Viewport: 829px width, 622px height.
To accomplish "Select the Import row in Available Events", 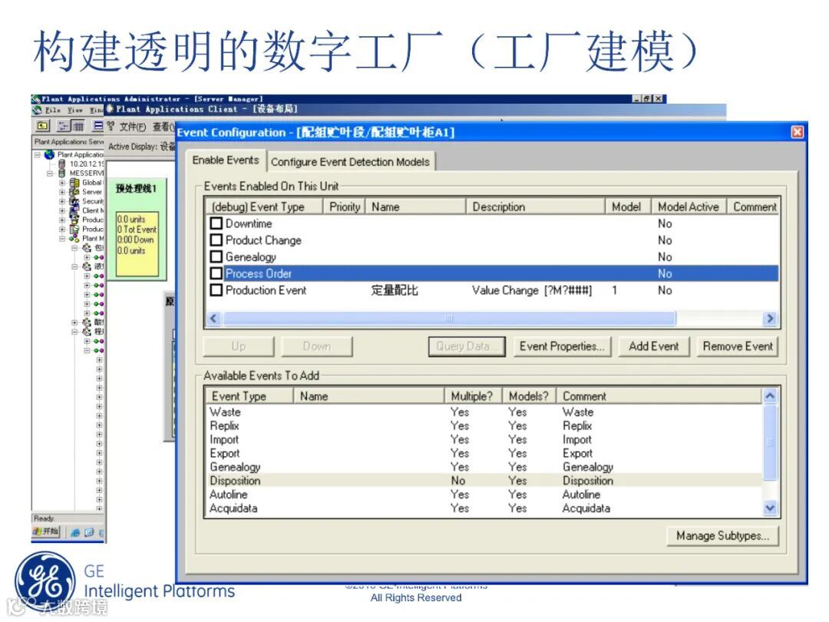I will (484, 439).
